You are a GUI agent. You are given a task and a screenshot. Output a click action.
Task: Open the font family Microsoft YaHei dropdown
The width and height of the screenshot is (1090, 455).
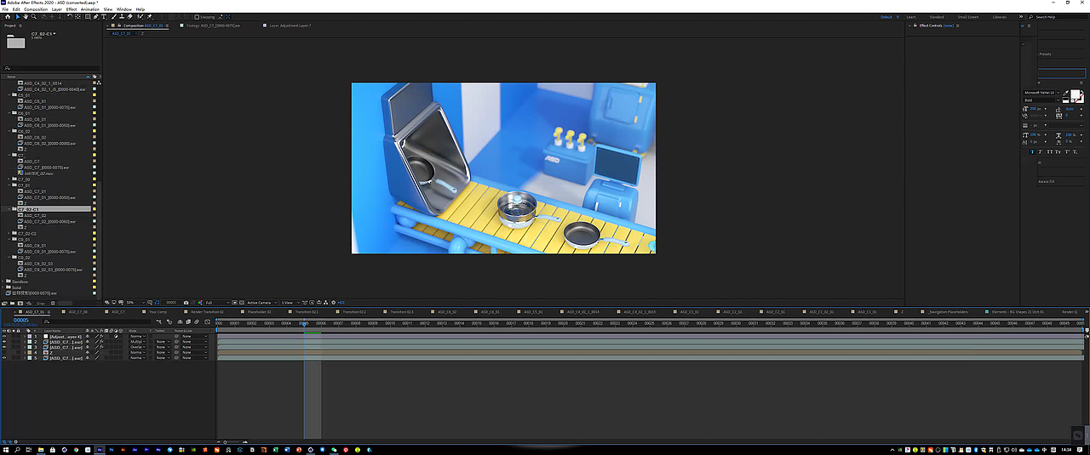click(1041, 92)
